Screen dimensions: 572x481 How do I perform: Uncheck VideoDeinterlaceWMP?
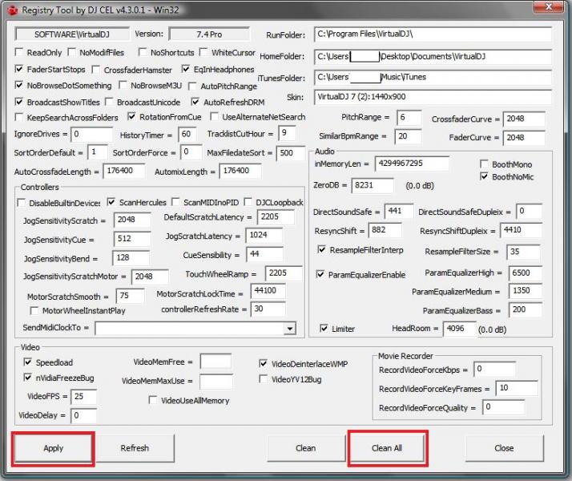(x=264, y=363)
